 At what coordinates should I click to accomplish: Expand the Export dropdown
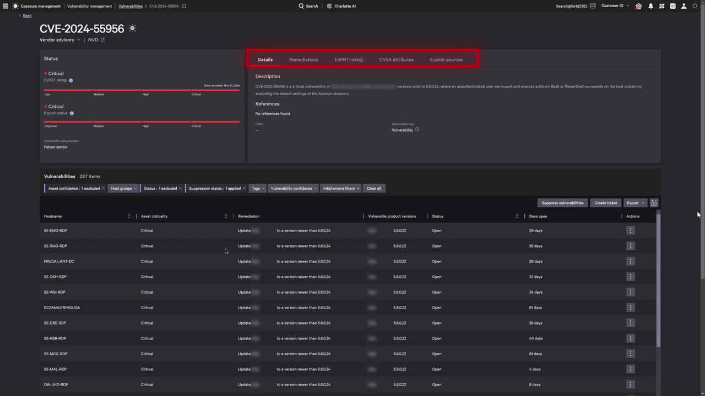coord(635,203)
